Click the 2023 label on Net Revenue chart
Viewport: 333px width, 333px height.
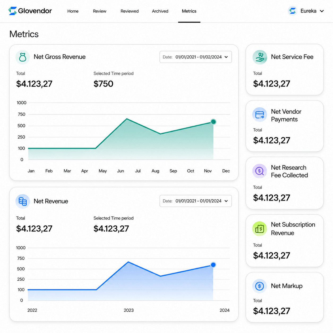tap(129, 310)
